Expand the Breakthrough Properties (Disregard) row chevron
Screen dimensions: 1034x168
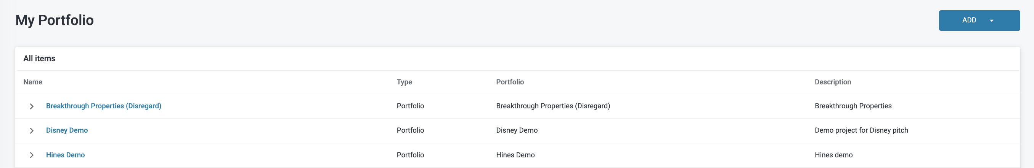coord(32,106)
